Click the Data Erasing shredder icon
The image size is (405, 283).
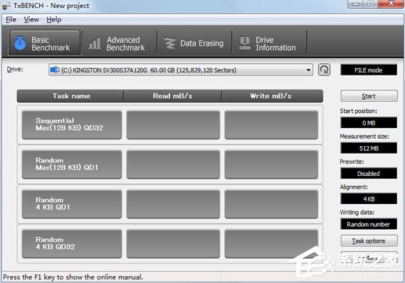pyautogui.click(x=169, y=43)
